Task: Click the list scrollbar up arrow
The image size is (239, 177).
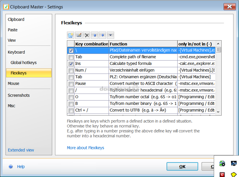Action: coord(218,44)
